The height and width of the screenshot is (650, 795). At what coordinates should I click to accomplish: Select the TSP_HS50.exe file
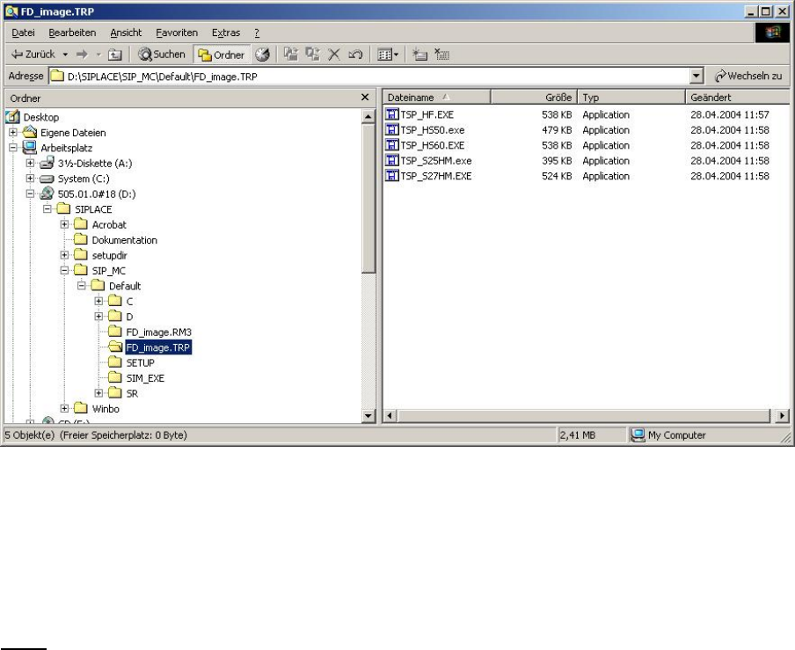pyautogui.click(x=433, y=130)
